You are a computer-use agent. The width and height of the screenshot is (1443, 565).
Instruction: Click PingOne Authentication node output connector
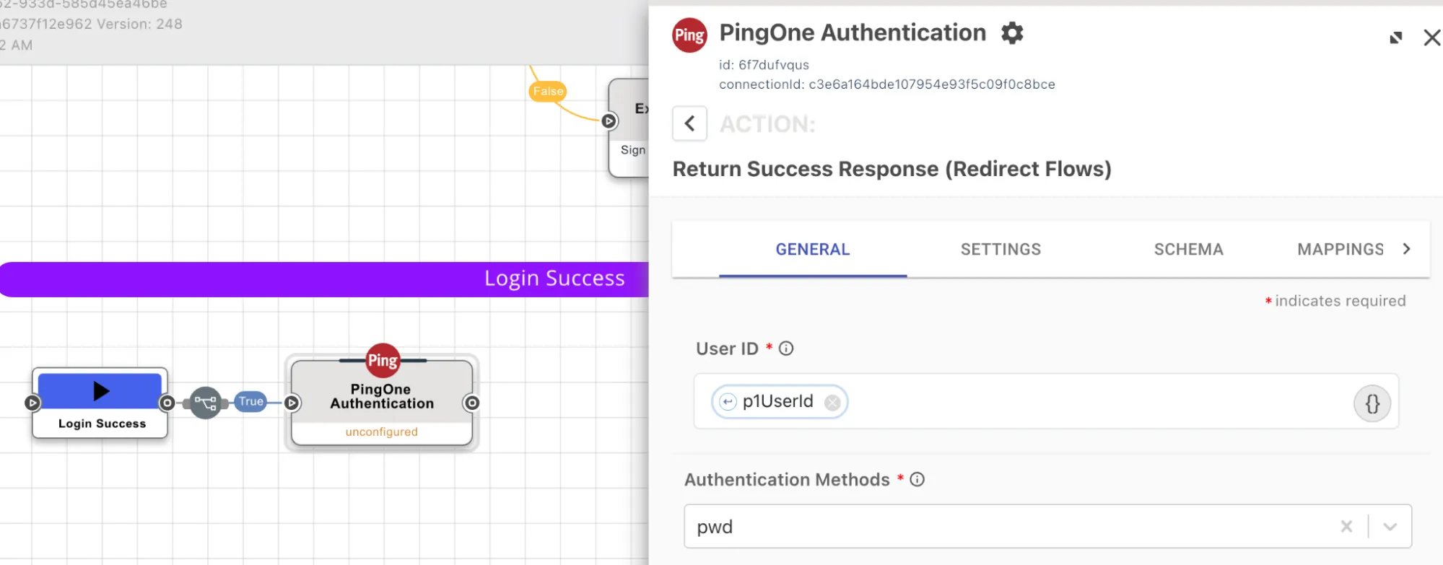click(472, 403)
